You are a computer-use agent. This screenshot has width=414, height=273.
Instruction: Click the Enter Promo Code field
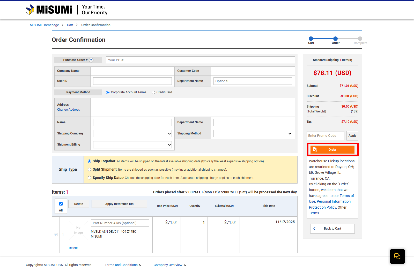pos(325,136)
